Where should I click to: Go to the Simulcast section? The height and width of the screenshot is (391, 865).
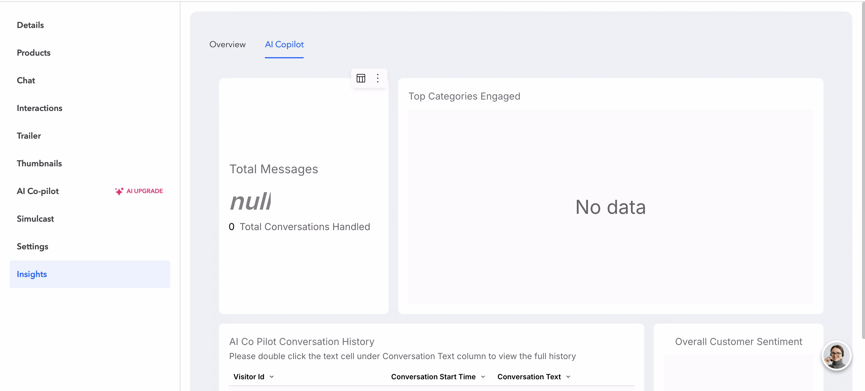pyautogui.click(x=35, y=219)
